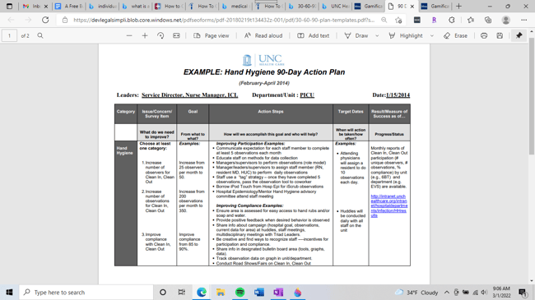
Task: Reload the current page
Action: [45, 20]
